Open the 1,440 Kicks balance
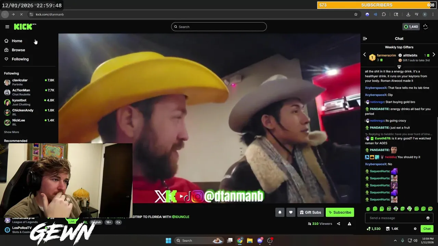The width and height of the screenshot is (438, 246). click(411, 27)
